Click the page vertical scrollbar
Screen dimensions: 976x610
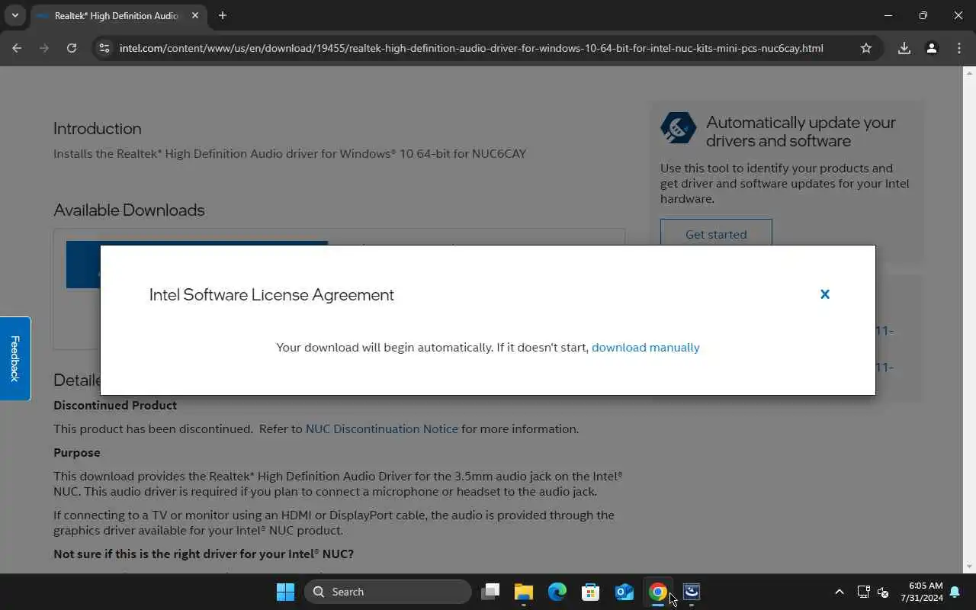(969, 319)
